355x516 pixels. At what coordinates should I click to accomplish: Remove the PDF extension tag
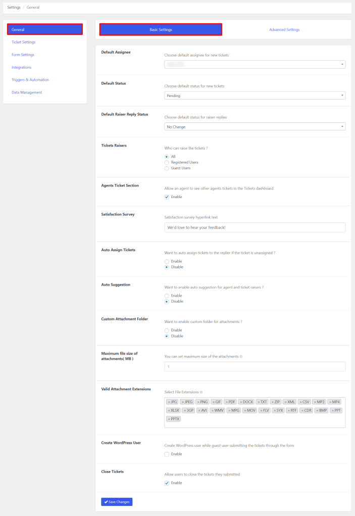pos(226,401)
